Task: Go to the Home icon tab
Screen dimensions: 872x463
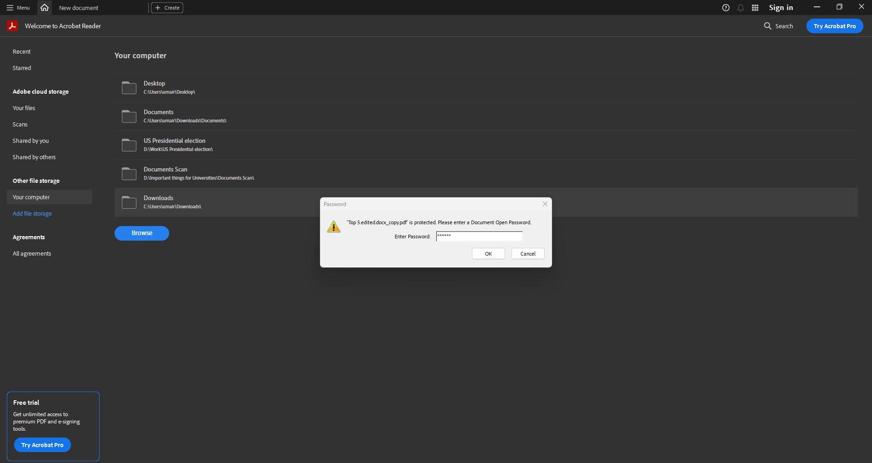Action: [45, 8]
